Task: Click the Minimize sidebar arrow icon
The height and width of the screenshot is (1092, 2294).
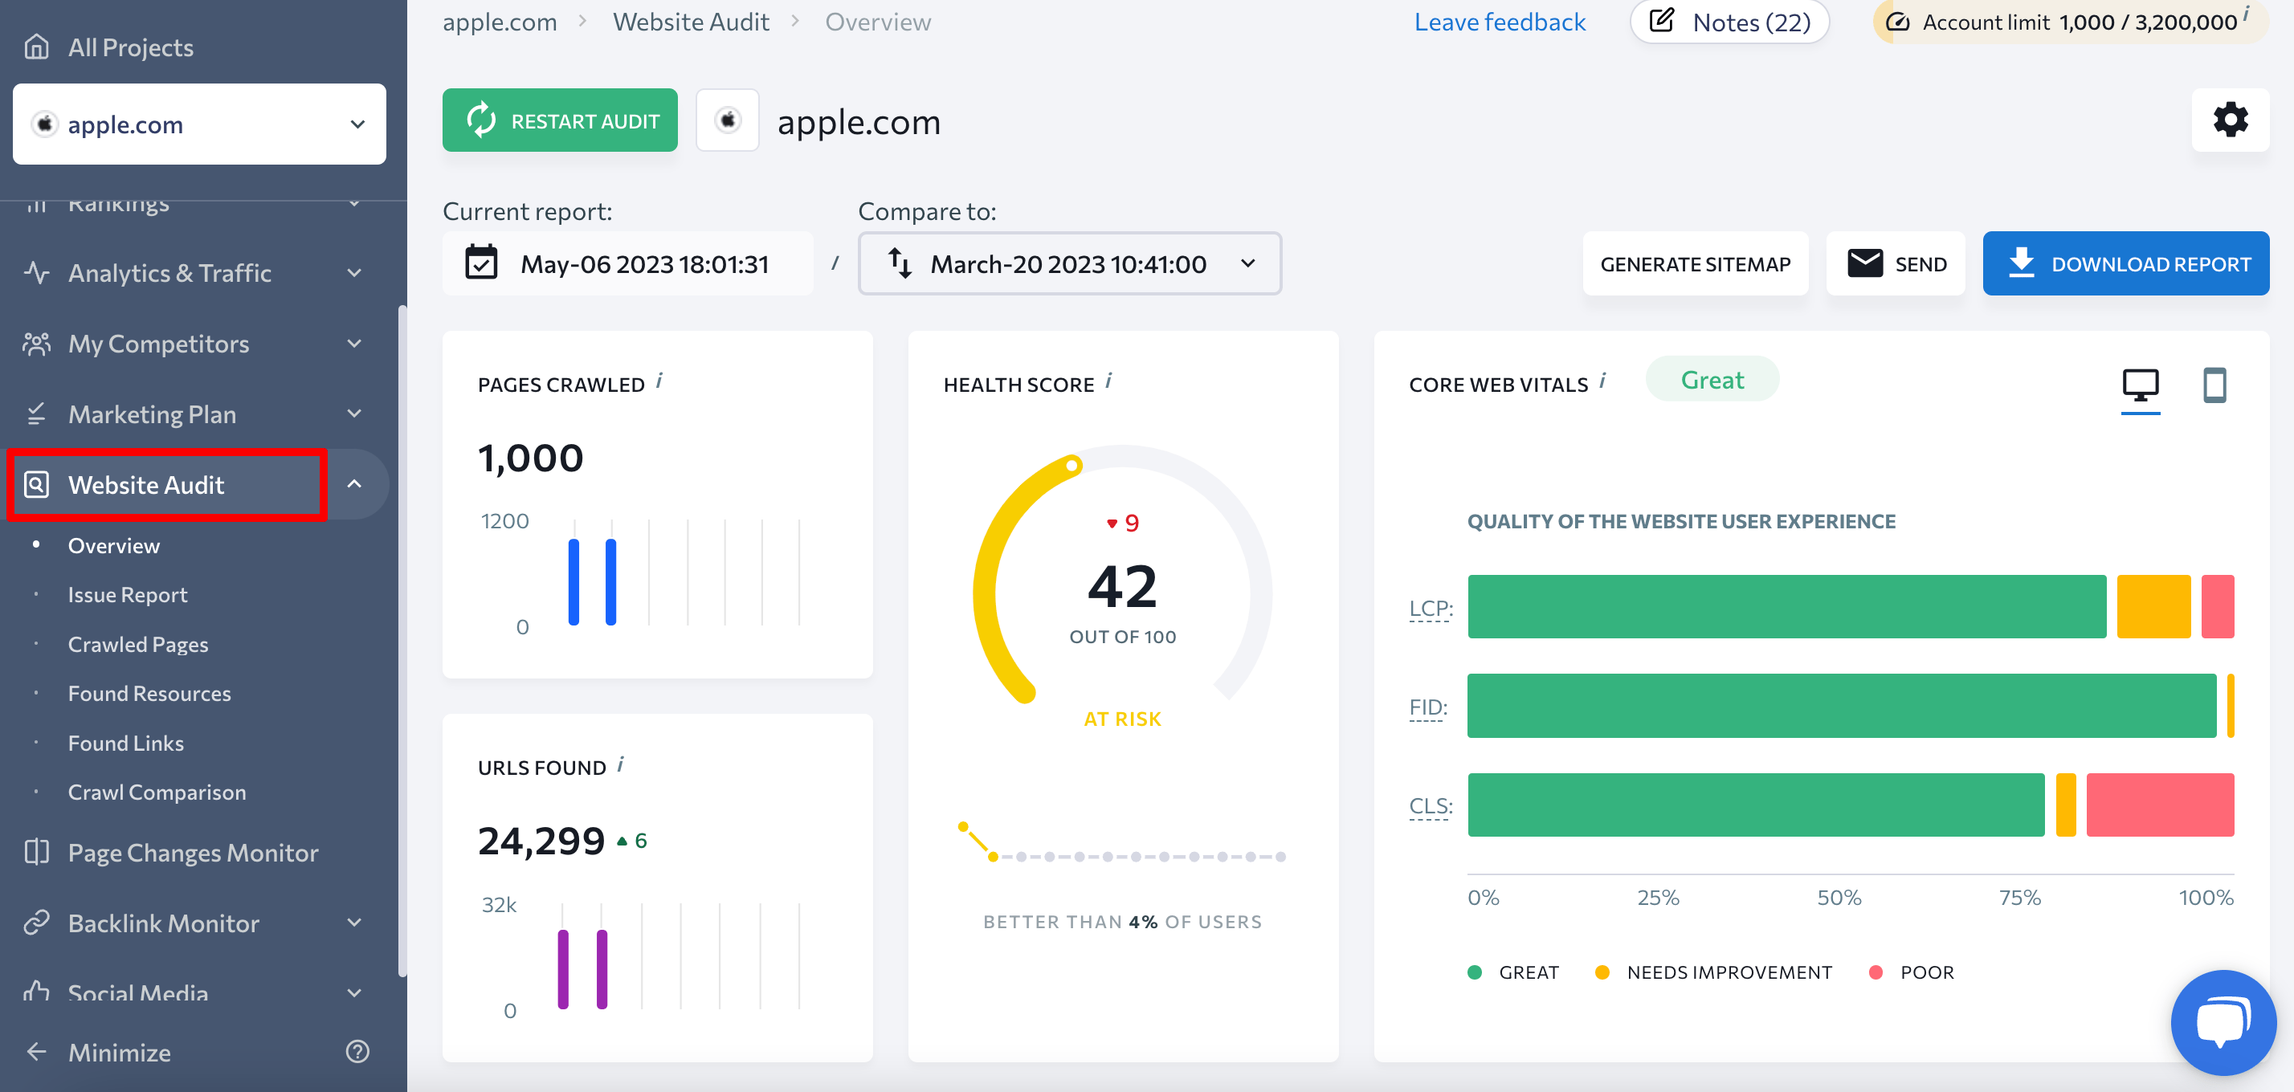Action: [36, 1052]
